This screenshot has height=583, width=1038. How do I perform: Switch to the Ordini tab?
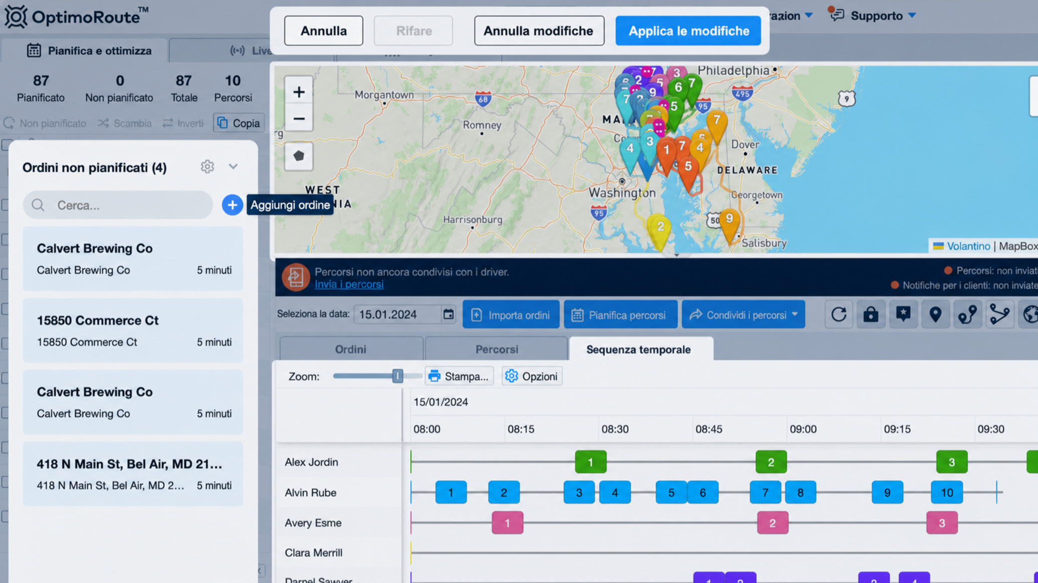pos(351,349)
